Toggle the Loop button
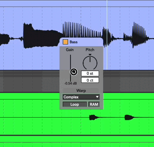Image resolution: width=154 pixels, height=147 pixels. click(x=75, y=105)
